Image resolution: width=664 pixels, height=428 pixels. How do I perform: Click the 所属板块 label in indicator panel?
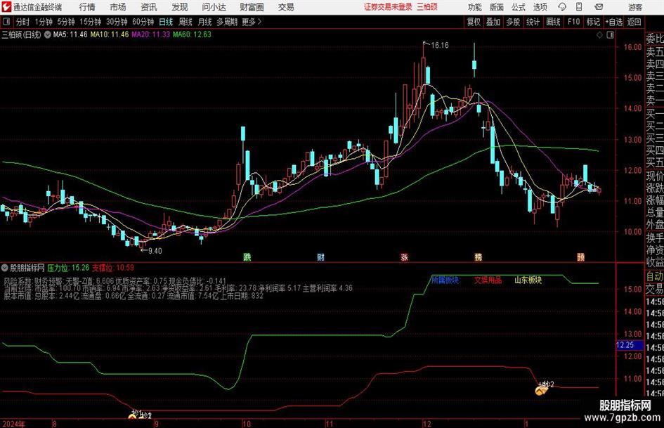point(445,280)
